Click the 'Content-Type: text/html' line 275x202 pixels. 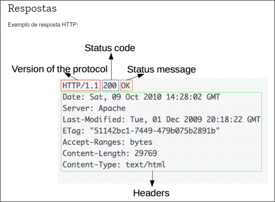tap(114, 165)
